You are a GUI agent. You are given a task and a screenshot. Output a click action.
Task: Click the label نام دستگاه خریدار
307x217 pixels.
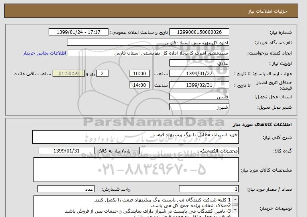coord(273,43)
